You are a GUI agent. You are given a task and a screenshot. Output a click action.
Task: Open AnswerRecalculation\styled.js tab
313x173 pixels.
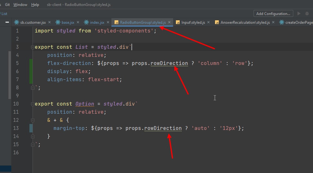point(245,22)
